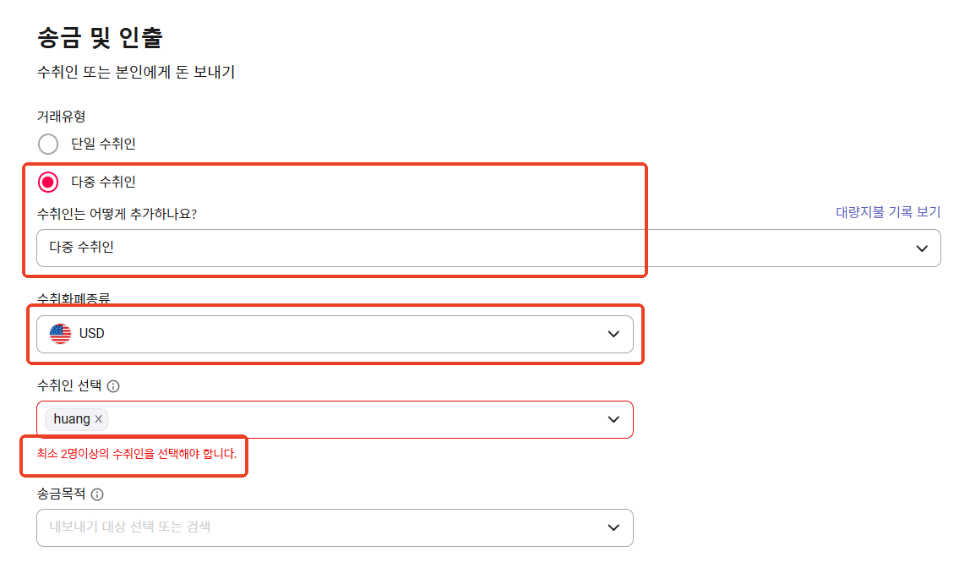Select the 다중 수취인 radio button
959x568 pixels.
point(47,183)
